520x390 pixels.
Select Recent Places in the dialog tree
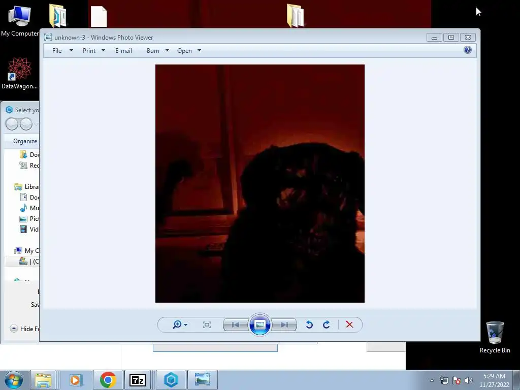[29, 165]
